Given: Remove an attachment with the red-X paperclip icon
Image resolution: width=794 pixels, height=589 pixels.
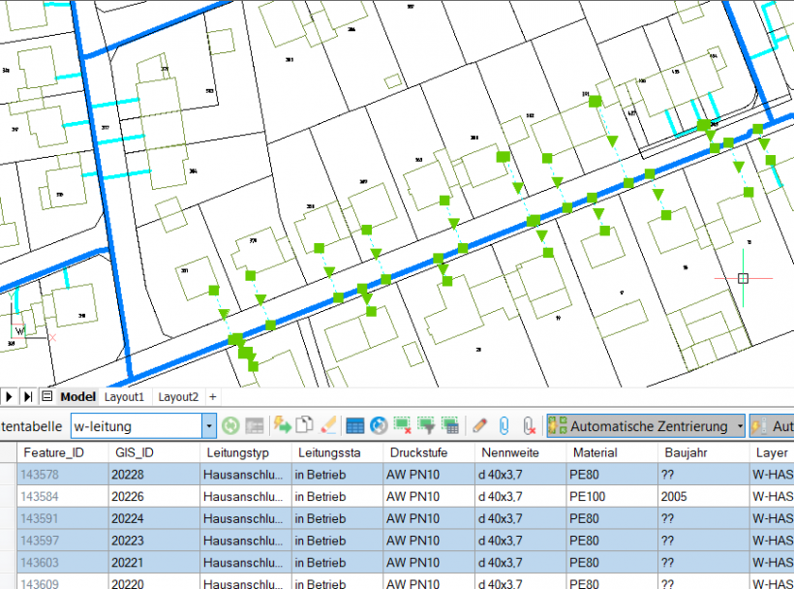Looking at the screenshot, I should (x=529, y=425).
